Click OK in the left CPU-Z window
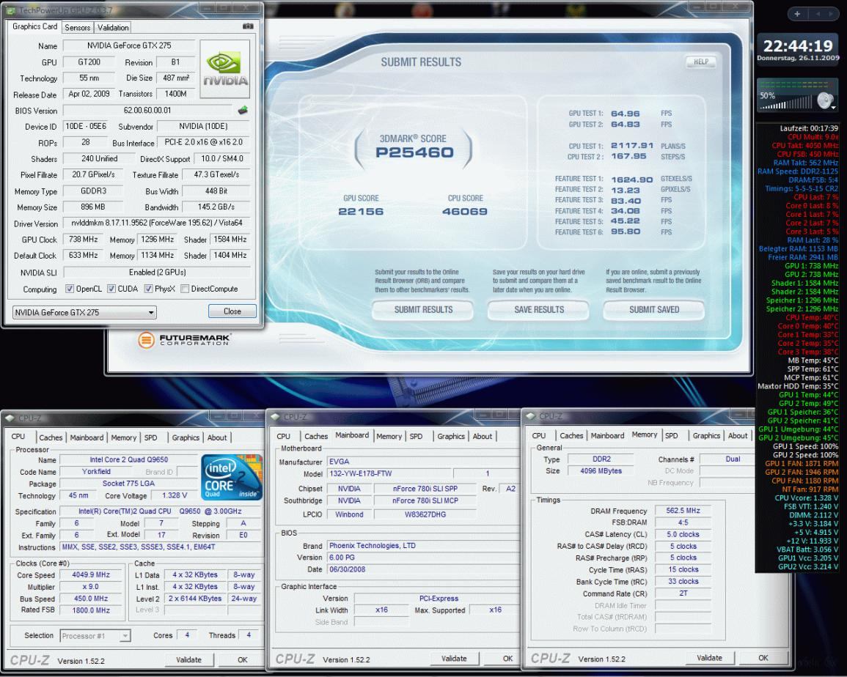Viewport: 847px width, 677px height. click(x=243, y=659)
